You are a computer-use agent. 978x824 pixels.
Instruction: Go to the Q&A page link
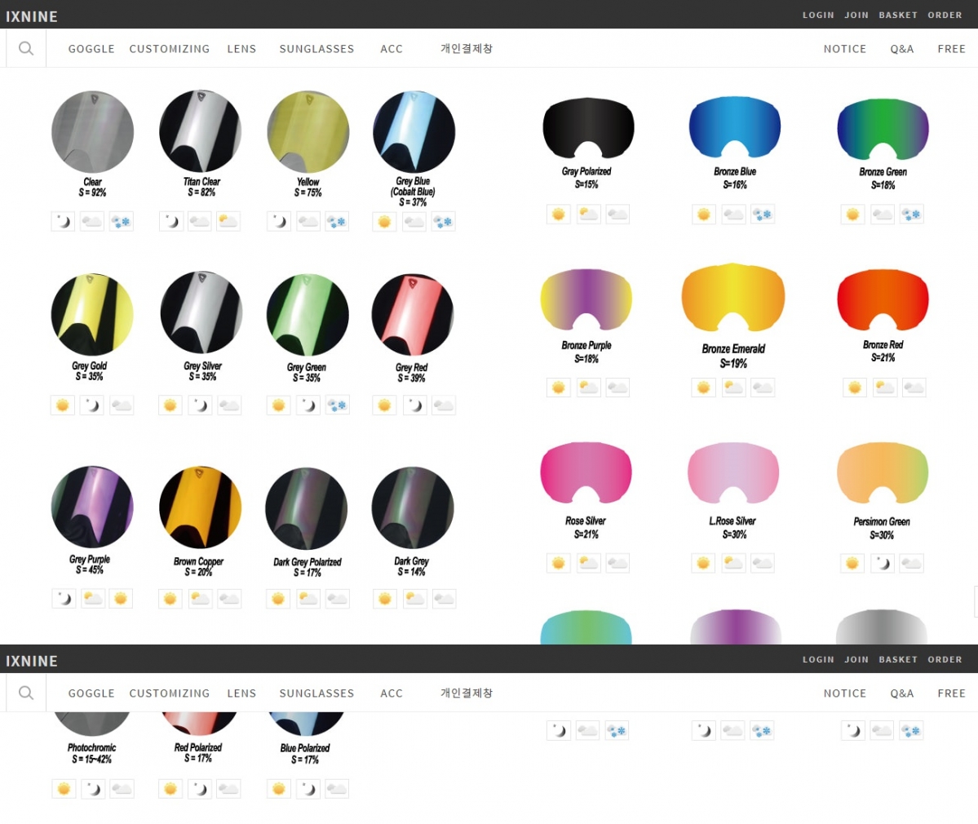[x=901, y=49]
